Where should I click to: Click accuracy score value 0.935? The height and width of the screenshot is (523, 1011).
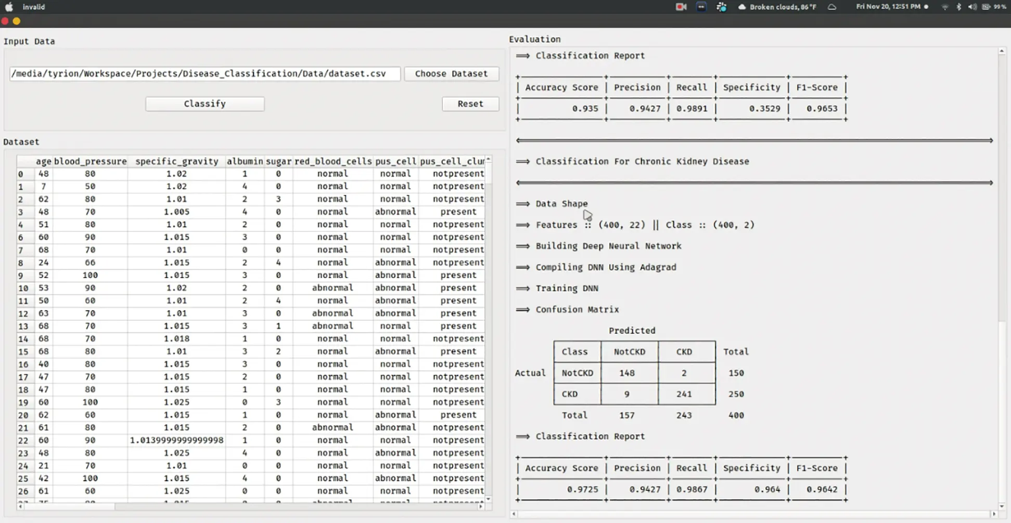[x=585, y=109]
